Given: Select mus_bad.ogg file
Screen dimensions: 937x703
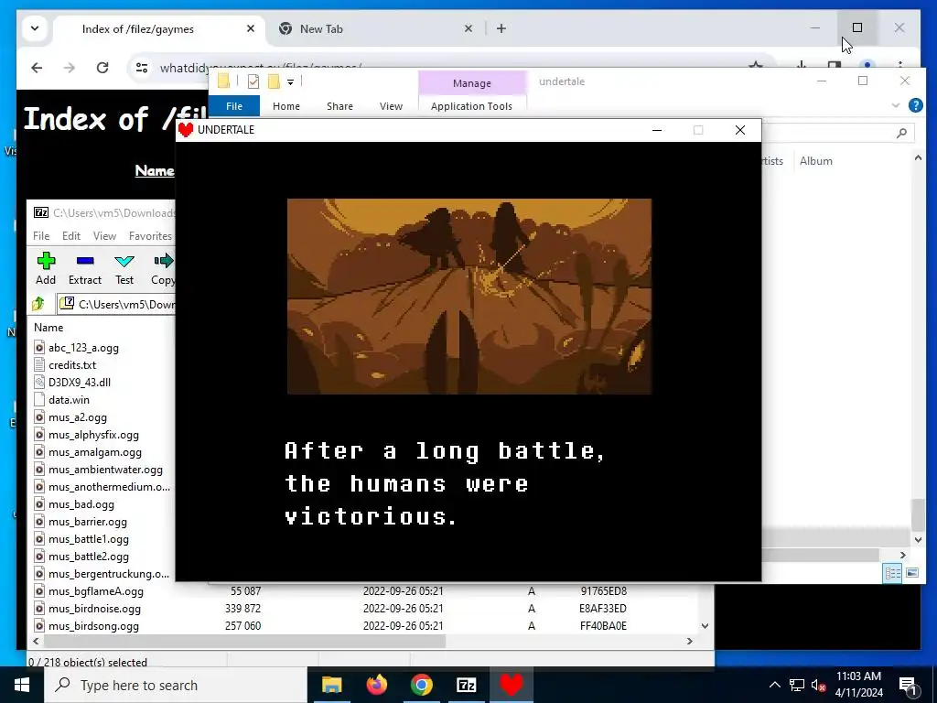Looking at the screenshot, I should [x=81, y=504].
